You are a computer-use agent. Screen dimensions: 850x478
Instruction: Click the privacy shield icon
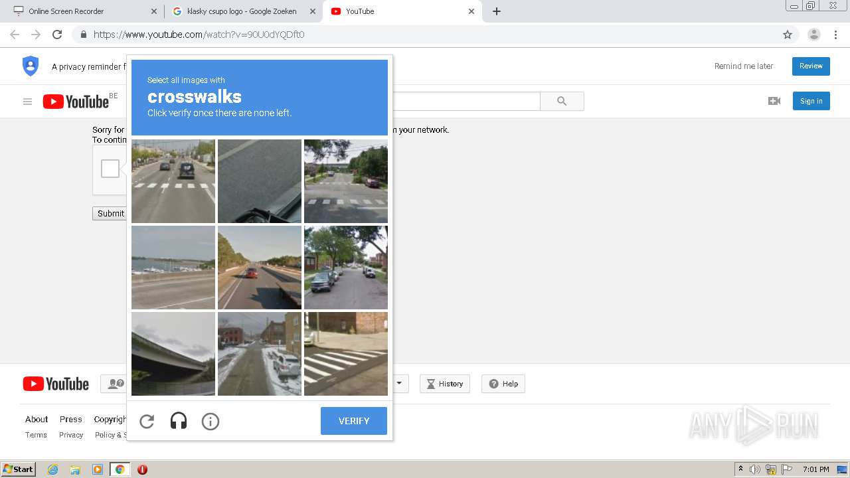point(31,66)
